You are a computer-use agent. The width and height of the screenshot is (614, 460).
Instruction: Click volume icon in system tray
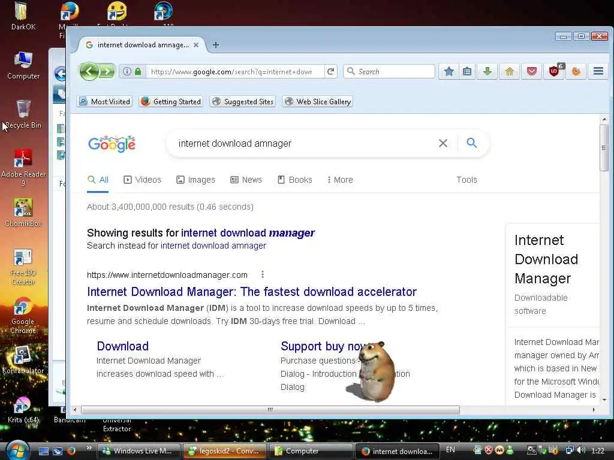tap(581, 450)
